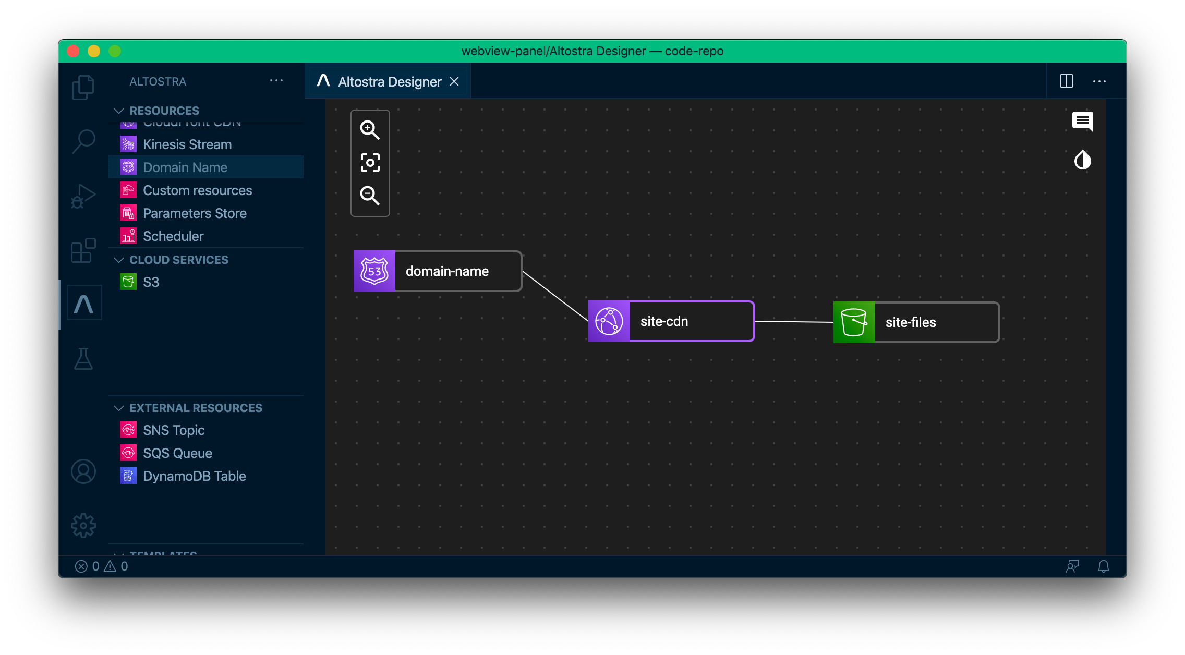This screenshot has width=1185, height=655.
Task: Zoom in on the designer canvas
Action: (370, 129)
